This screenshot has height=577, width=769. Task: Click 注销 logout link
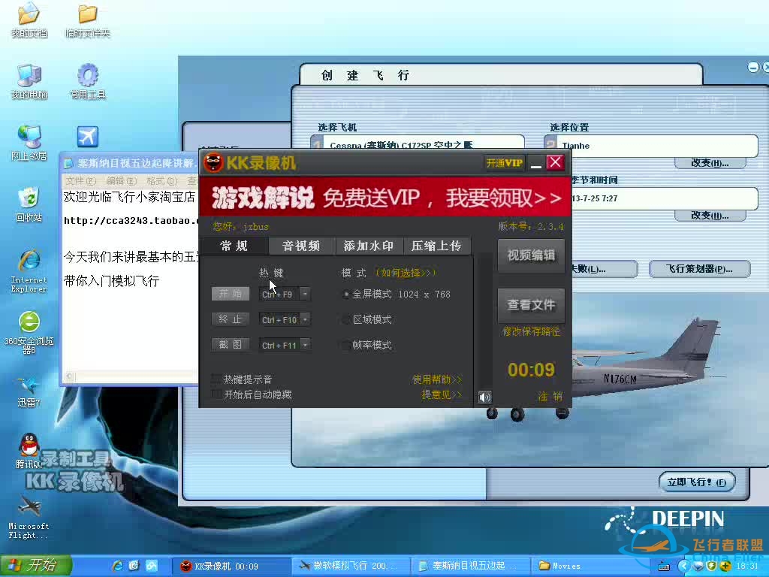point(550,397)
